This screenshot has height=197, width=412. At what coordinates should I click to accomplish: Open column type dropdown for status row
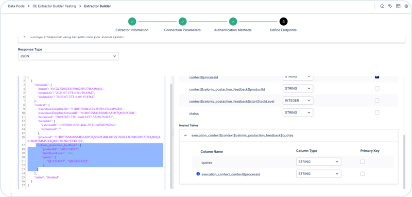(x=298, y=112)
